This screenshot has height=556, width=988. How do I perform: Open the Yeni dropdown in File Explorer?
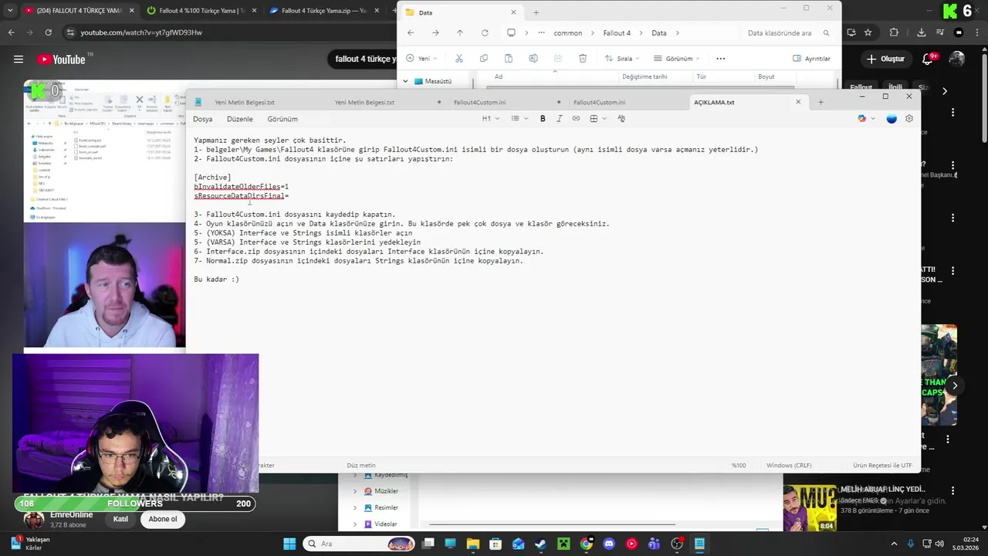421,59
